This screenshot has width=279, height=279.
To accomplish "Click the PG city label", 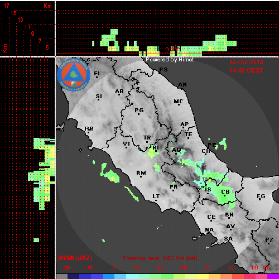I will (x=139, y=110).
